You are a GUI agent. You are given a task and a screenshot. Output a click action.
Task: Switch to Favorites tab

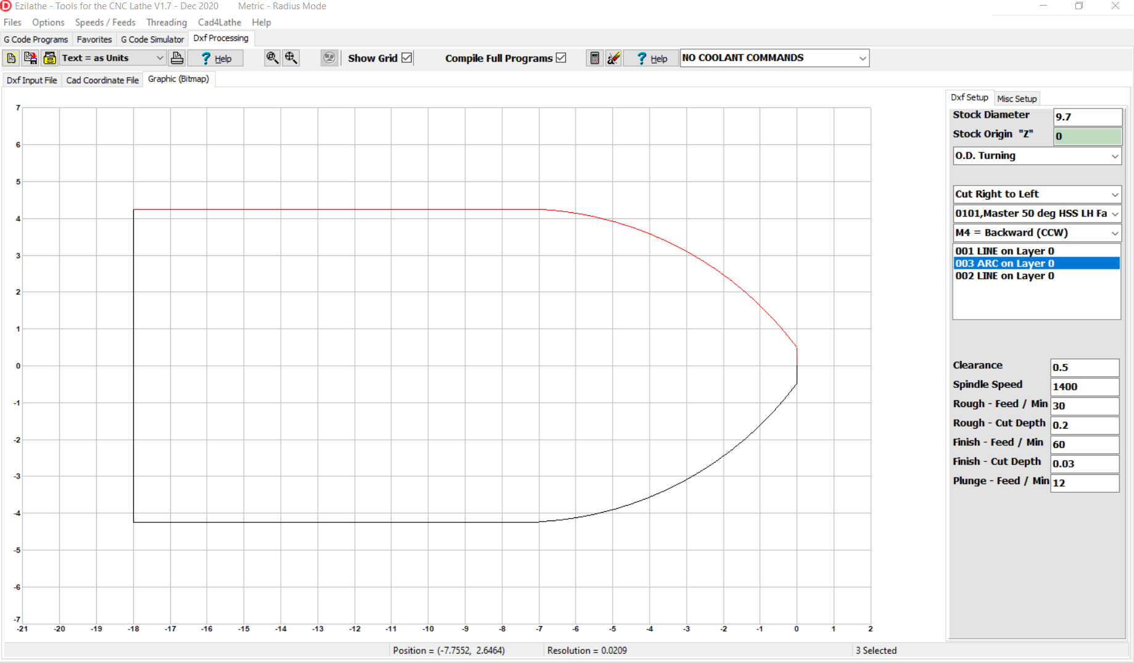[x=94, y=39]
